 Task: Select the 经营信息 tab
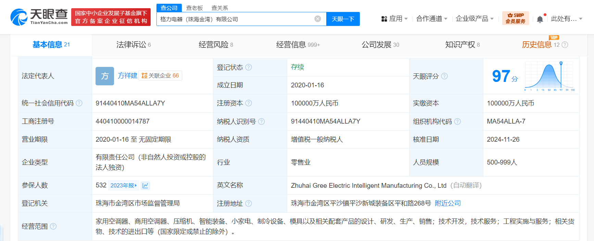298,45
